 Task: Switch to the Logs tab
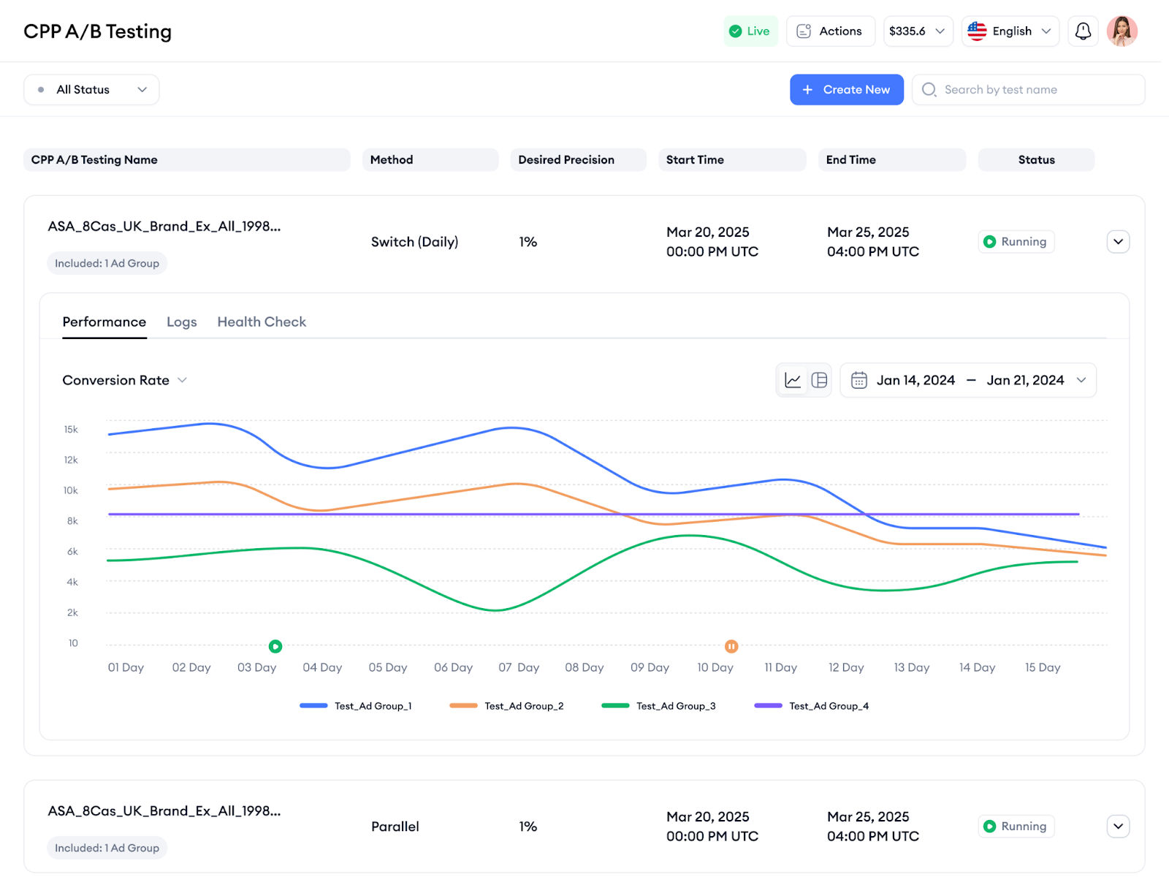point(181,322)
